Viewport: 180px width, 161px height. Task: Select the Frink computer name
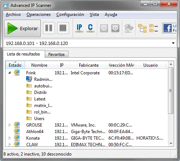point(31,73)
